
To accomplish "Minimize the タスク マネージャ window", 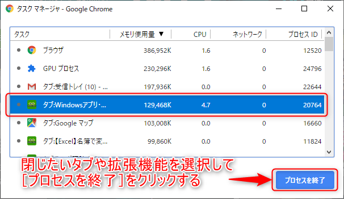I will (x=279, y=9).
